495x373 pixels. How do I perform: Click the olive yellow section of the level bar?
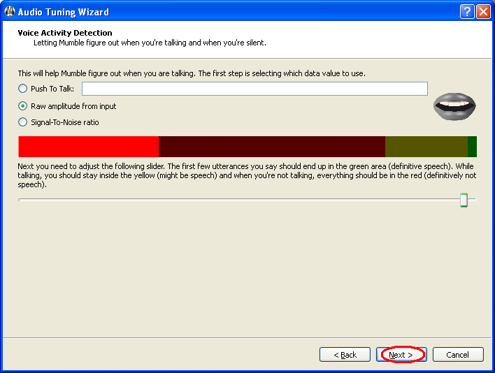click(x=426, y=147)
